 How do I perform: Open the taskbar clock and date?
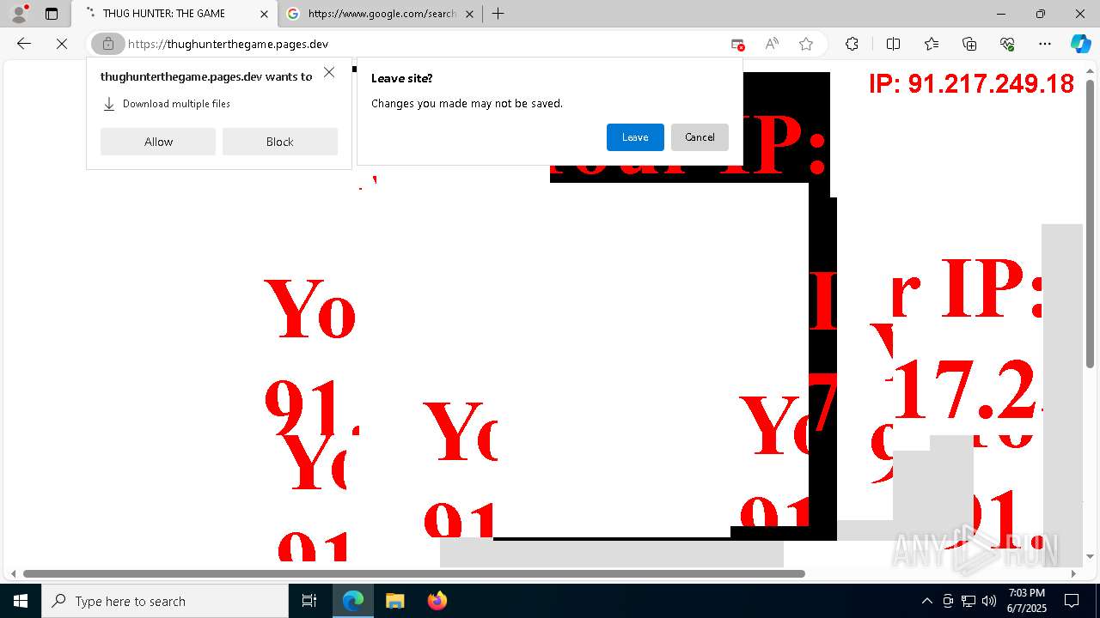(1027, 601)
